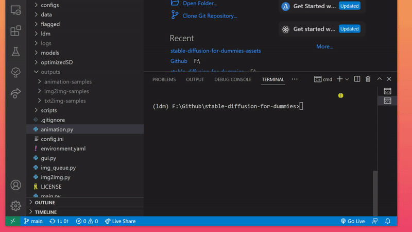Screen dimensions: 412x232
Task: Open notifications bell
Action: click(x=388, y=221)
